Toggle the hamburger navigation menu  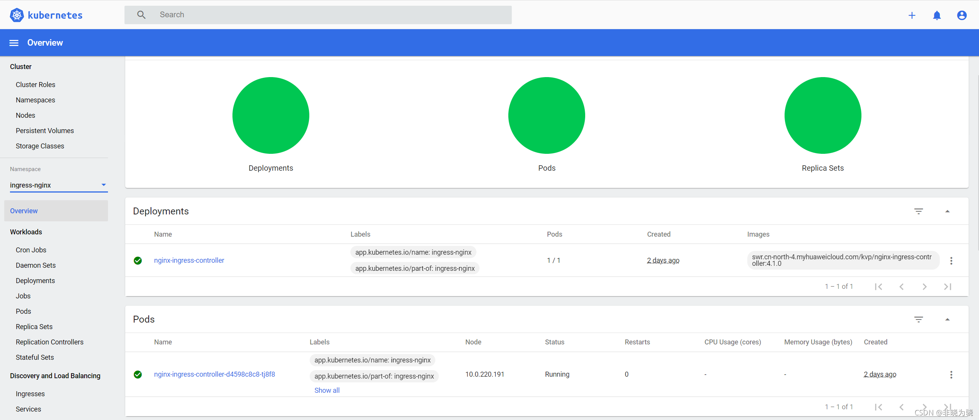point(14,43)
